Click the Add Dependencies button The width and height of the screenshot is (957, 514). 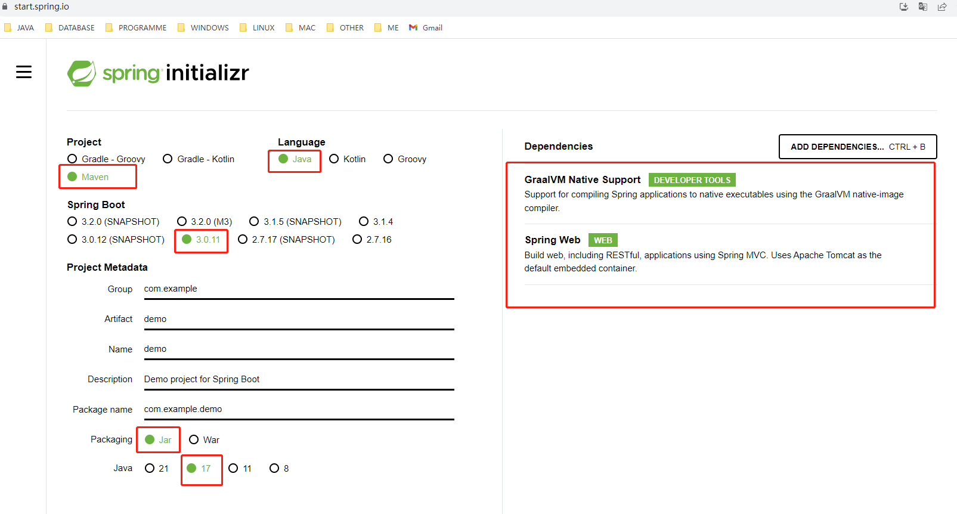coord(857,147)
